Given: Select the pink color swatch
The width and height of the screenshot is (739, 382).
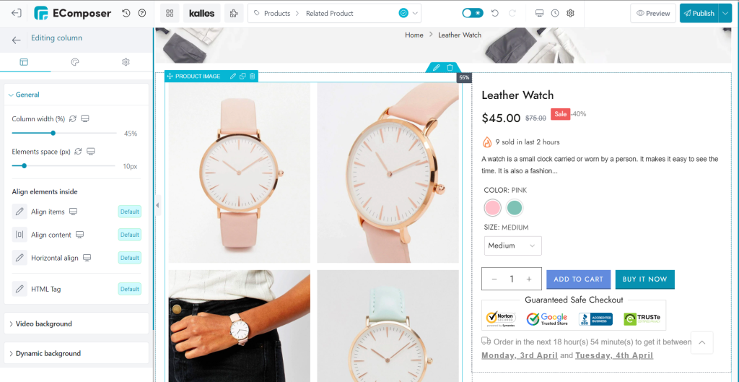Looking at the screenshot, I should pyautogui.click(x=492, y=207).
